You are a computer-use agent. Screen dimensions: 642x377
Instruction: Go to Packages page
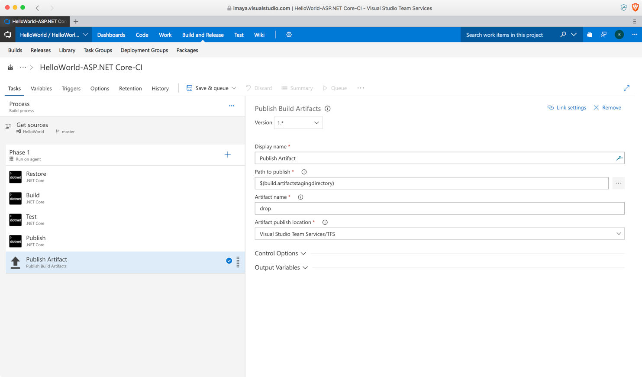187,50
